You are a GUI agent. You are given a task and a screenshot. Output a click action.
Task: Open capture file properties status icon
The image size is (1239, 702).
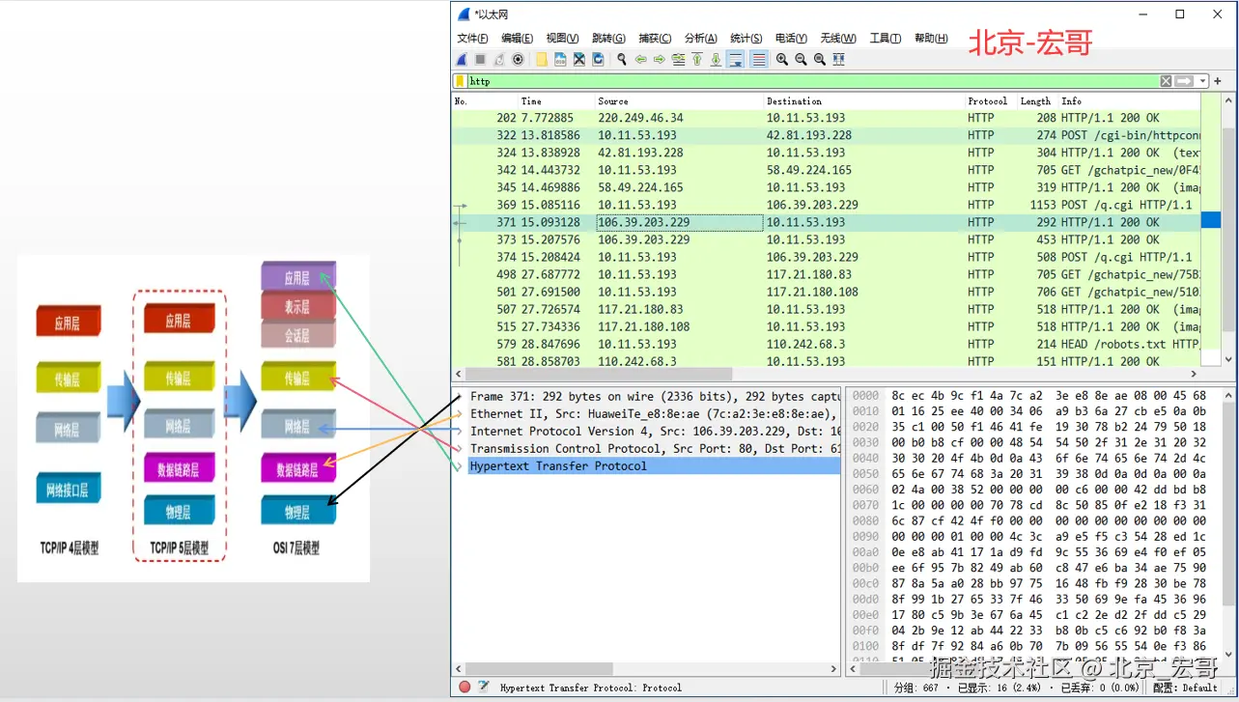(483, 687)
